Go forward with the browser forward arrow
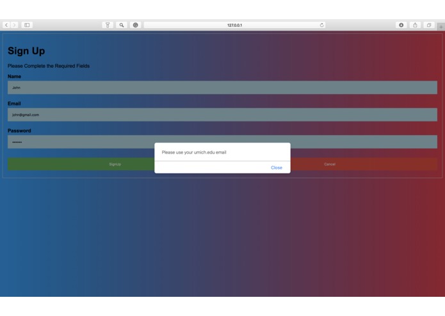445x316 pixels. pyautogui.click(x=14, y=25)
